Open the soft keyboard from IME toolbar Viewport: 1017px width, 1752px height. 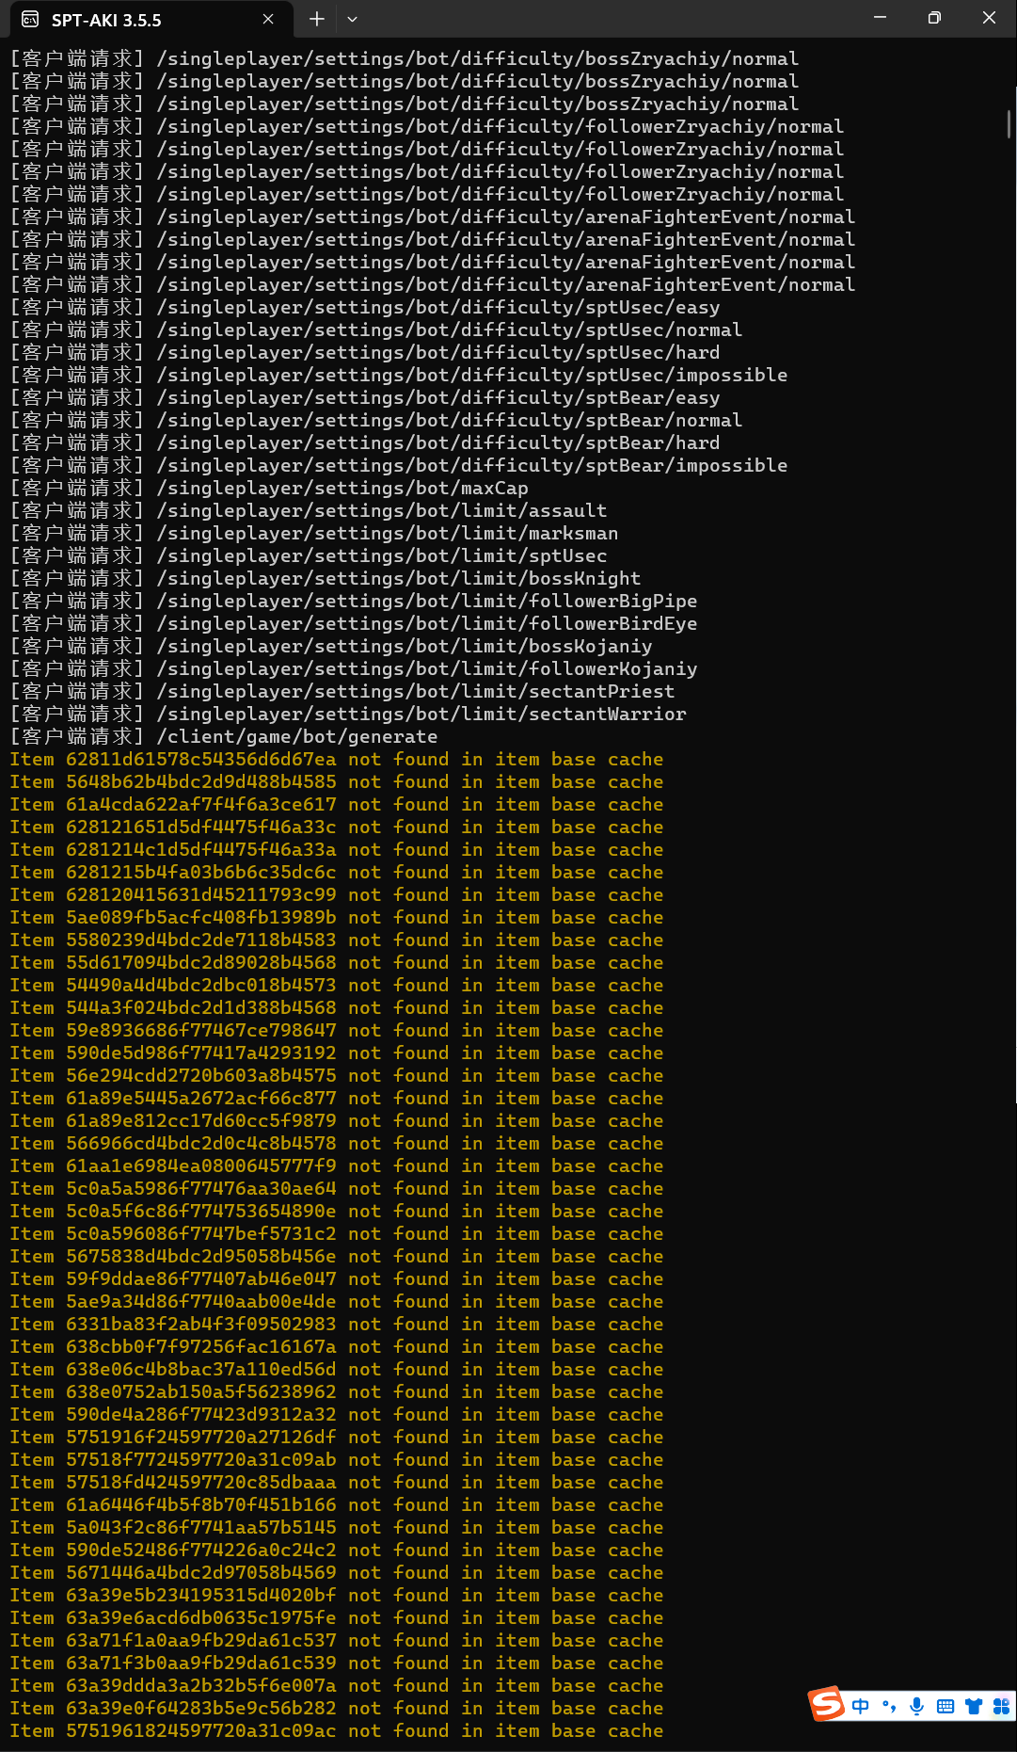tap(945, 1706)
